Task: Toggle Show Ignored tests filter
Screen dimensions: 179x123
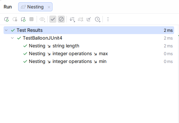Action: (61, 19)
